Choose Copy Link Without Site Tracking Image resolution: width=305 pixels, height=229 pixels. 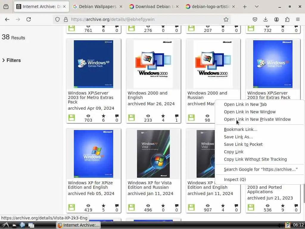(x=260, y=159)
